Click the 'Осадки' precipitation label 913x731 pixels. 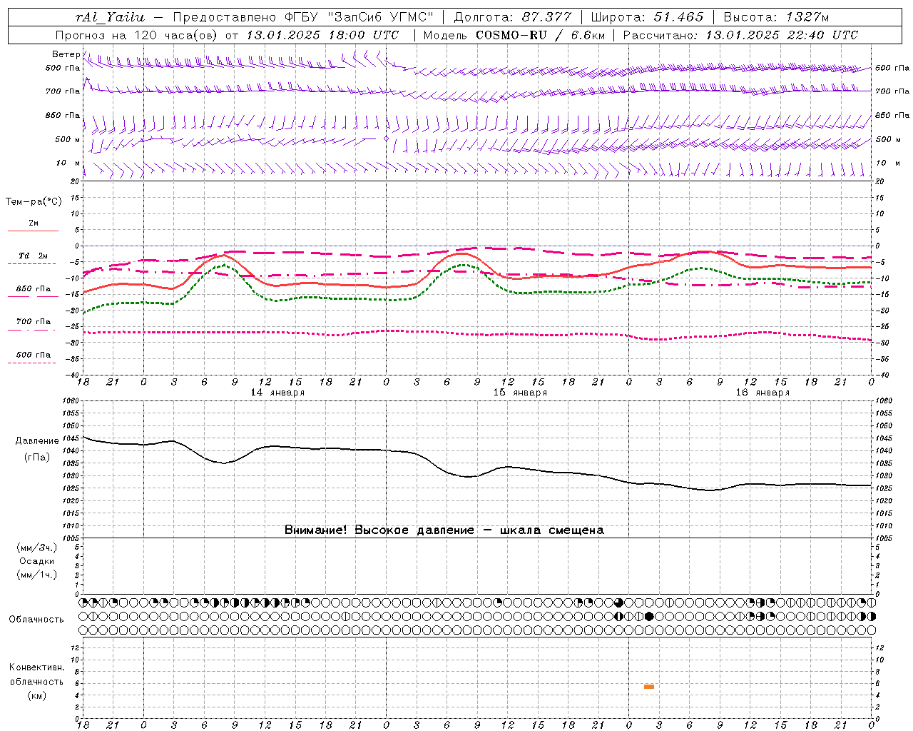tap(37, 561)
